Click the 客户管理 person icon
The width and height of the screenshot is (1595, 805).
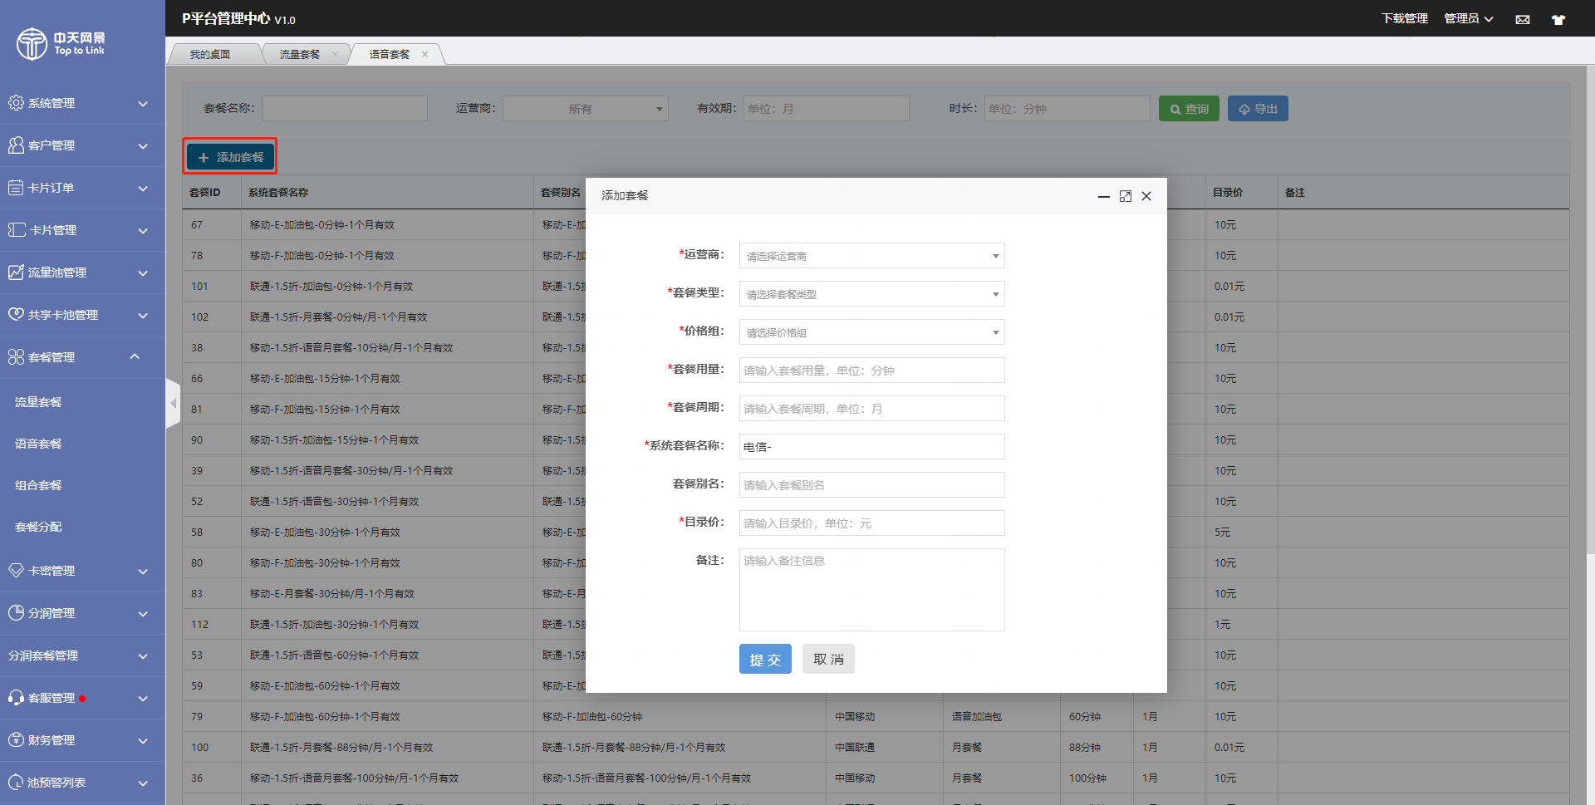16,145
